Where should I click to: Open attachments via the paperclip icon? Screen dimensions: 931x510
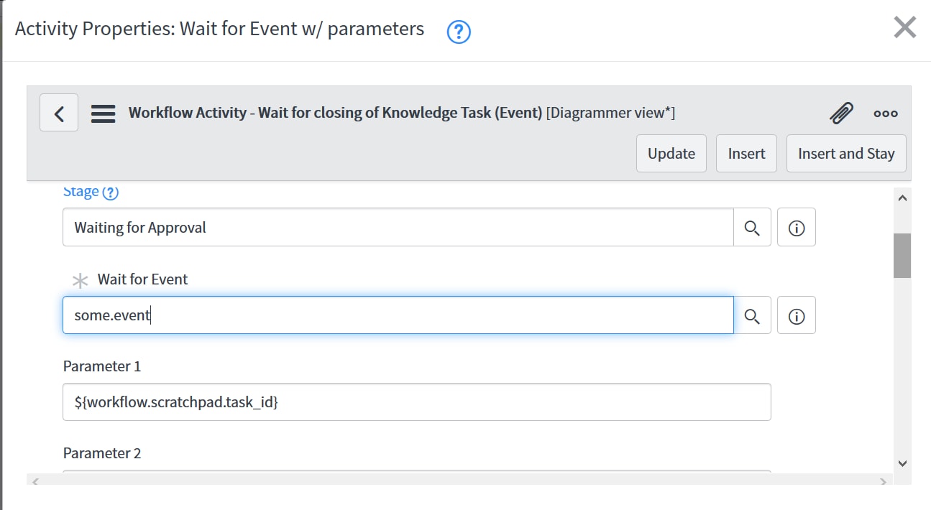[x=841, y=113]
